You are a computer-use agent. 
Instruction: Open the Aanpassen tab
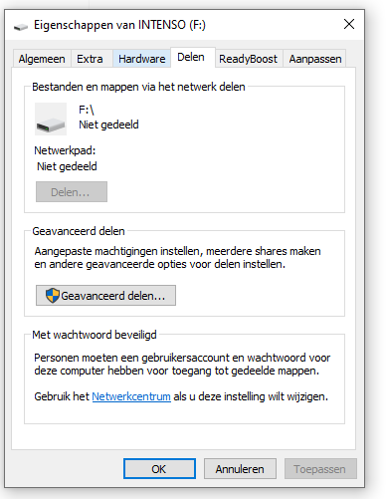click(x=315, y=59)
